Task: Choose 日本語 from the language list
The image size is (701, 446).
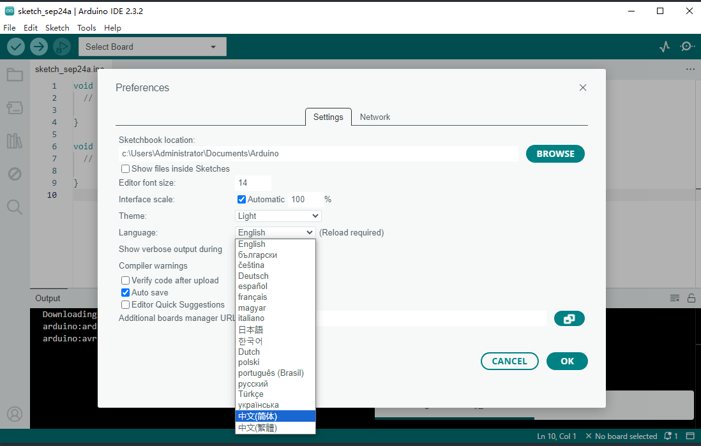Action: click(x=275, y=330)
